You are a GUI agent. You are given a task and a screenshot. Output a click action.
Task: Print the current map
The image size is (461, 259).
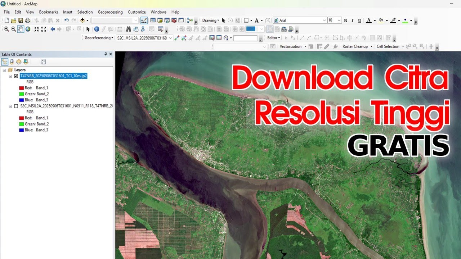tap(27, 21)
